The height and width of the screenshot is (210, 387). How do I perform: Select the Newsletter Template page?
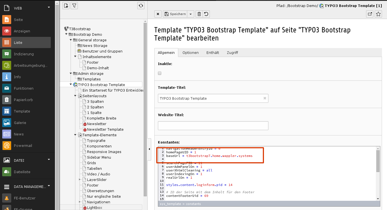point(105,129)
